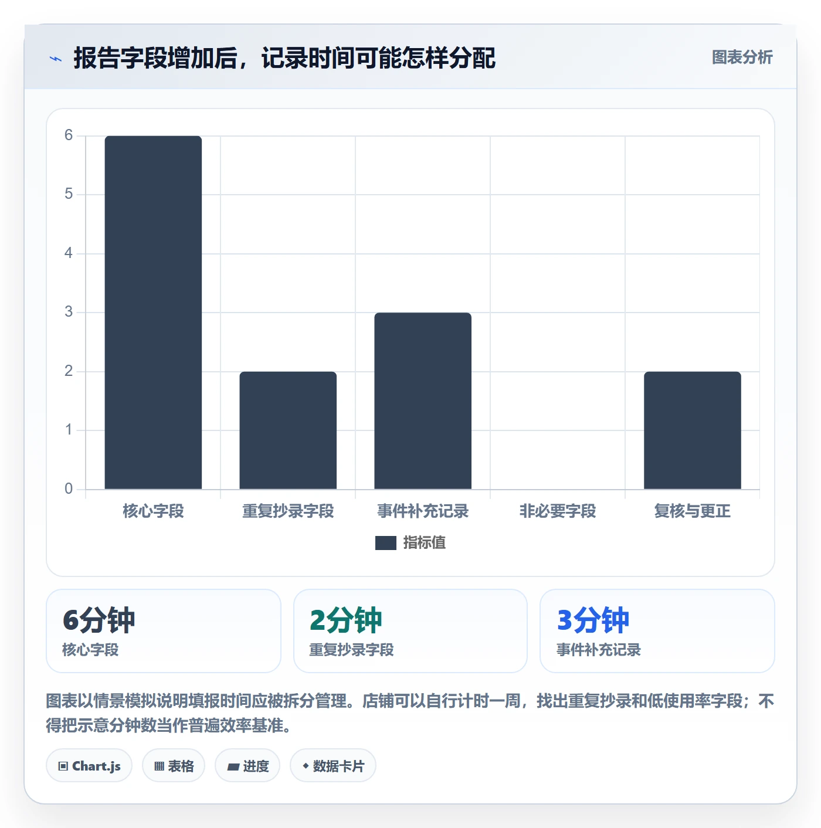Screen dimensions: 821x828
Task: Click the 指标值 legend label
Action: tap(425, 543)
